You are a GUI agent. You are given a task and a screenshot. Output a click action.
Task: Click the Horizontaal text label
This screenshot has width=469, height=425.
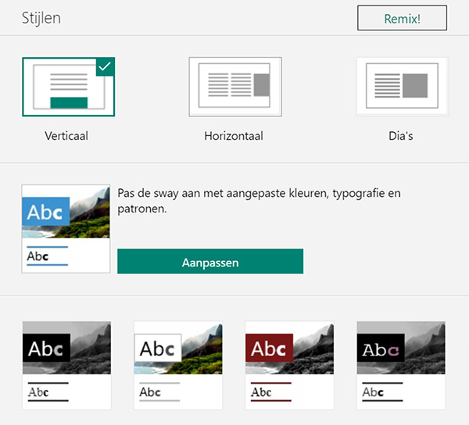[x=234, y=136]
